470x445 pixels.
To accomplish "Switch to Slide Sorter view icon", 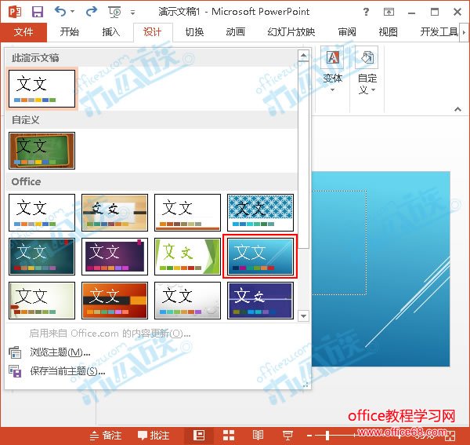I will [229, 436].
